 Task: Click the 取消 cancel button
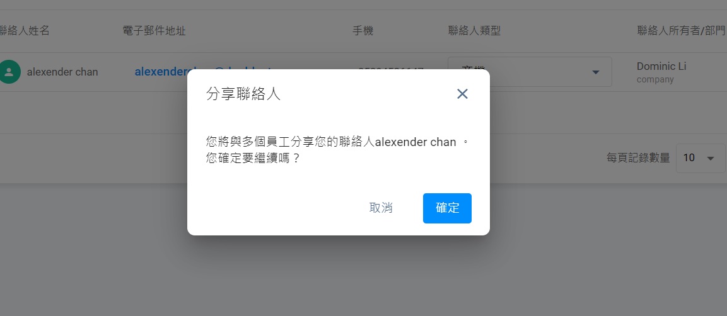point(381,208)
